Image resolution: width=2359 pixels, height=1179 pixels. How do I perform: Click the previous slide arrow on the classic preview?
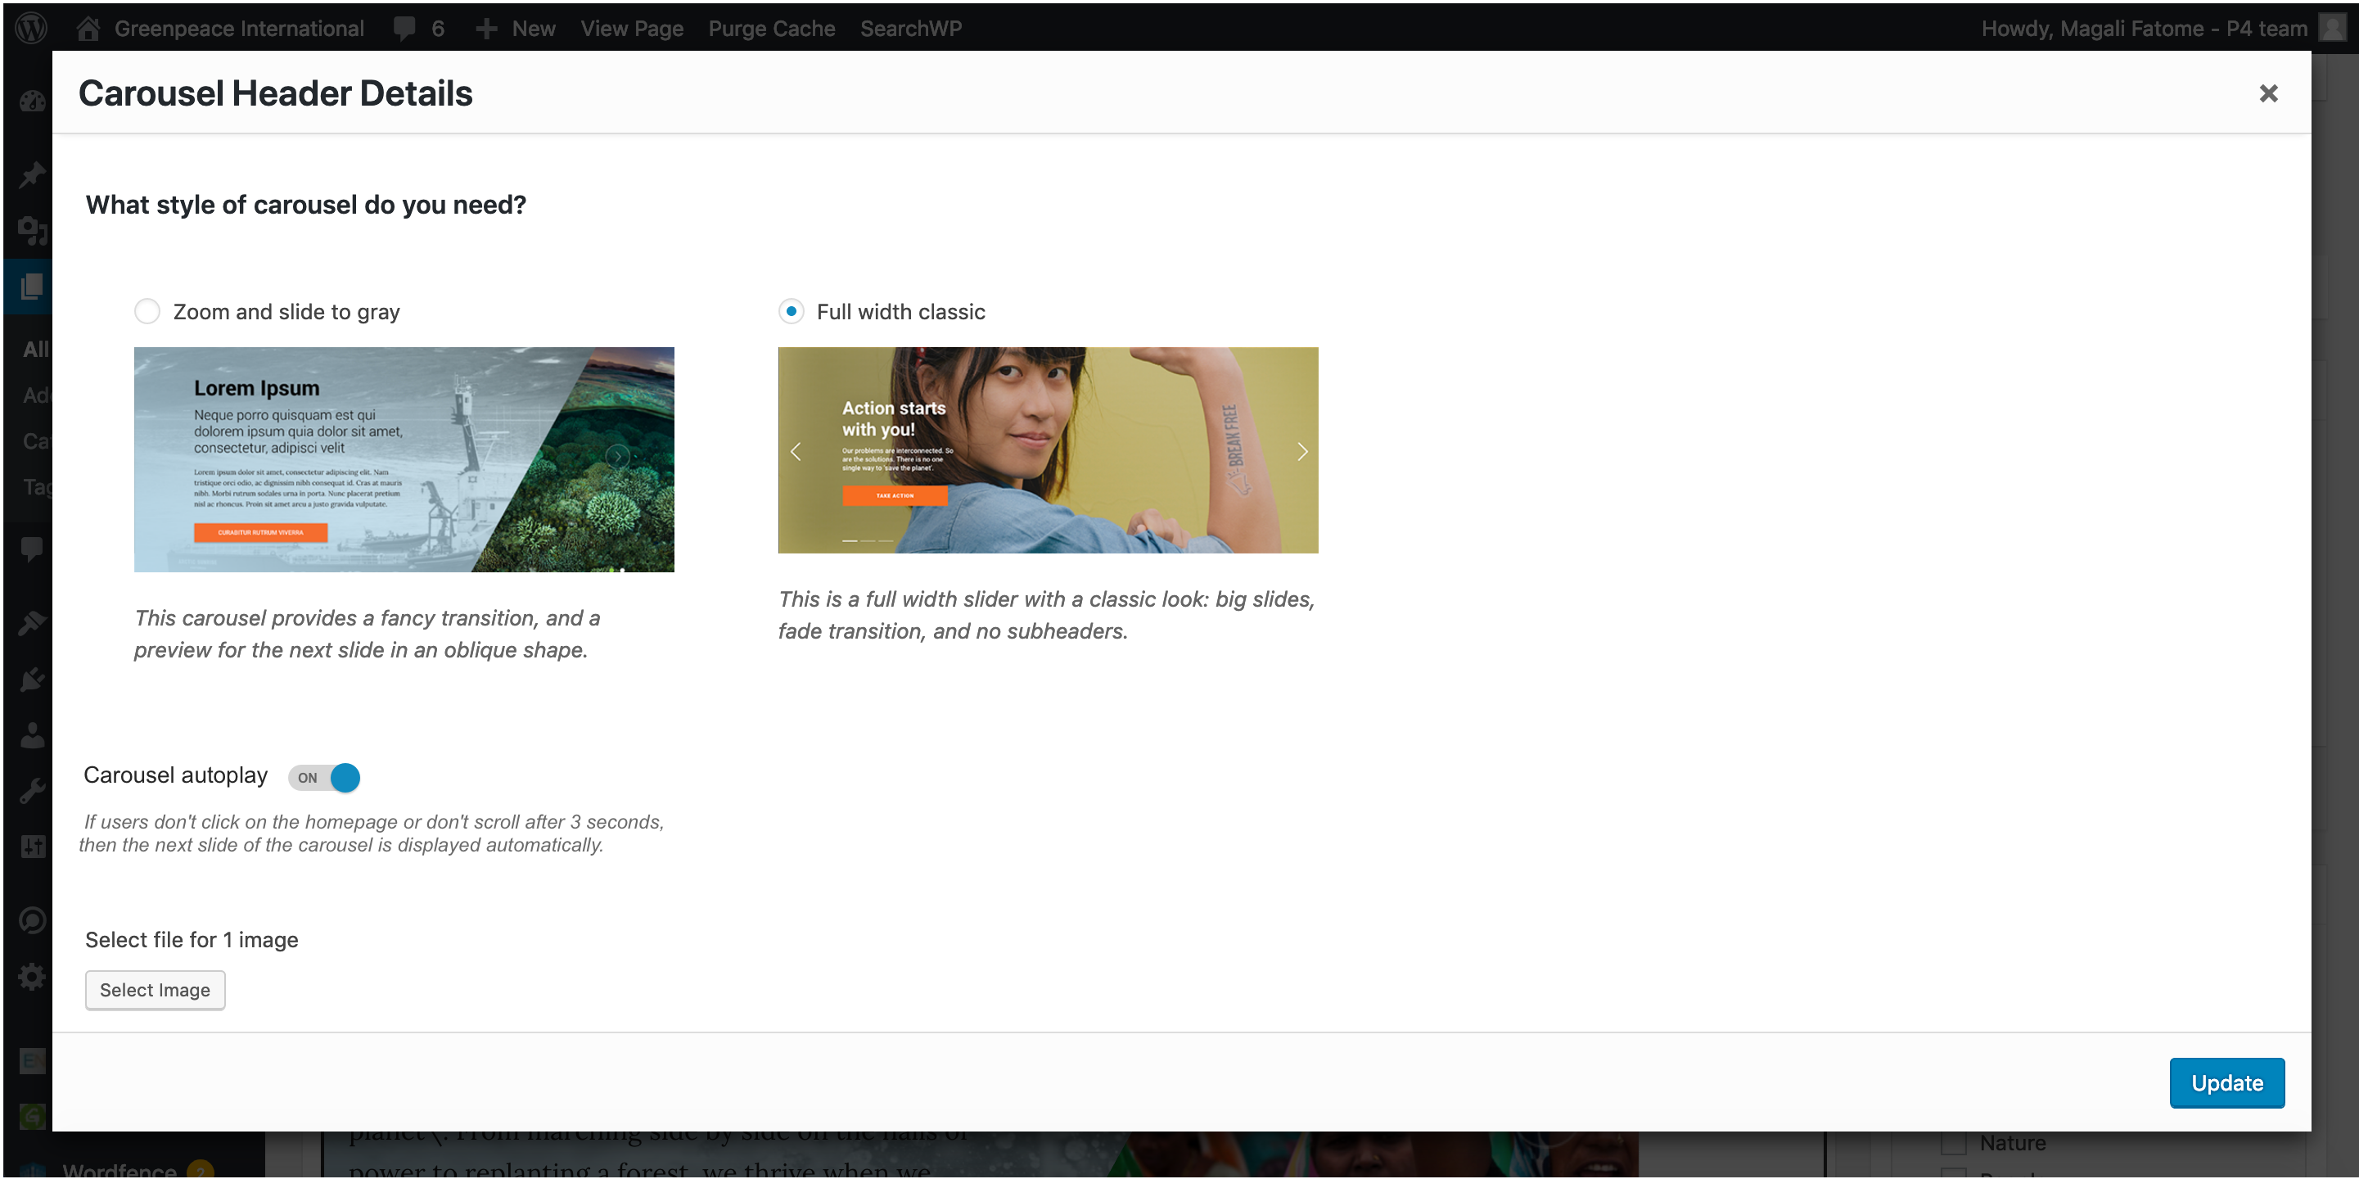click(x=796, y=452)
